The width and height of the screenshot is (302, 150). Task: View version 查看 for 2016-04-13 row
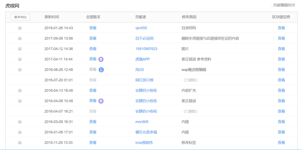click(x=93, y=90)
